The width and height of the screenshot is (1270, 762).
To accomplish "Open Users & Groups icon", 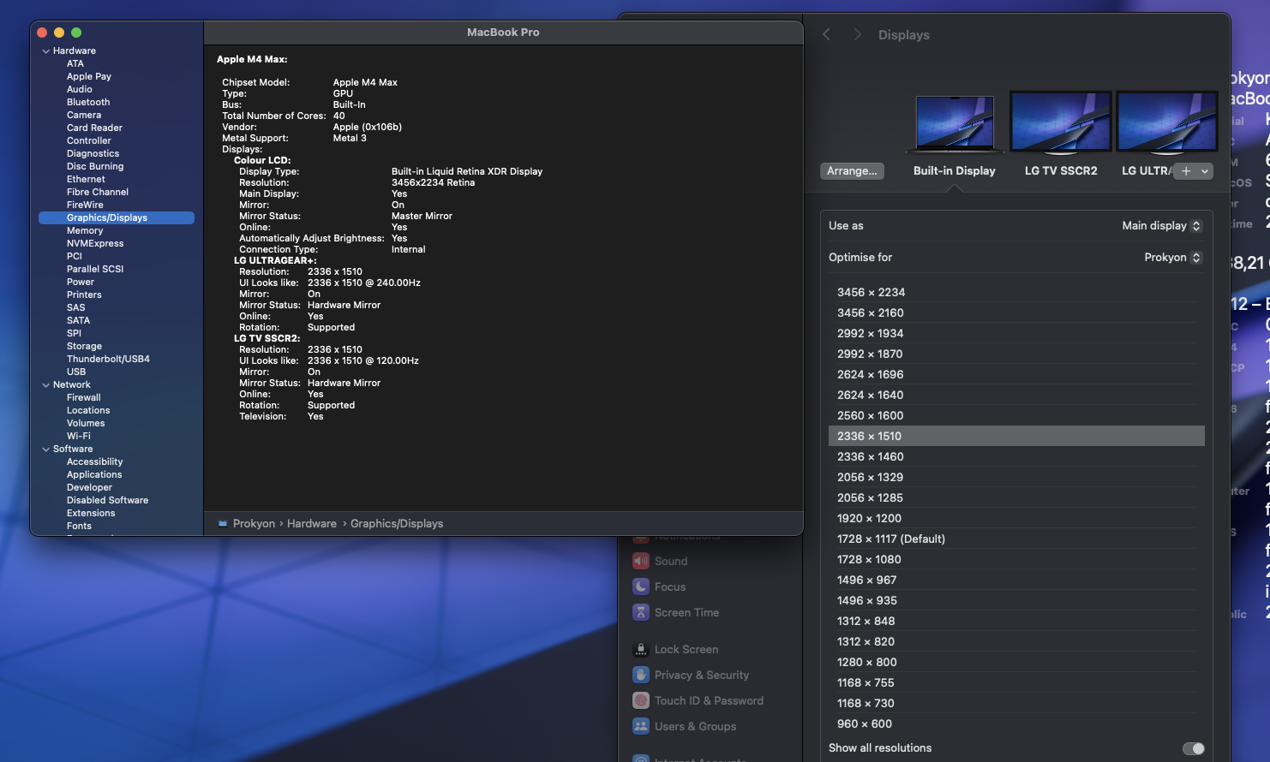I will coord(641,726).
